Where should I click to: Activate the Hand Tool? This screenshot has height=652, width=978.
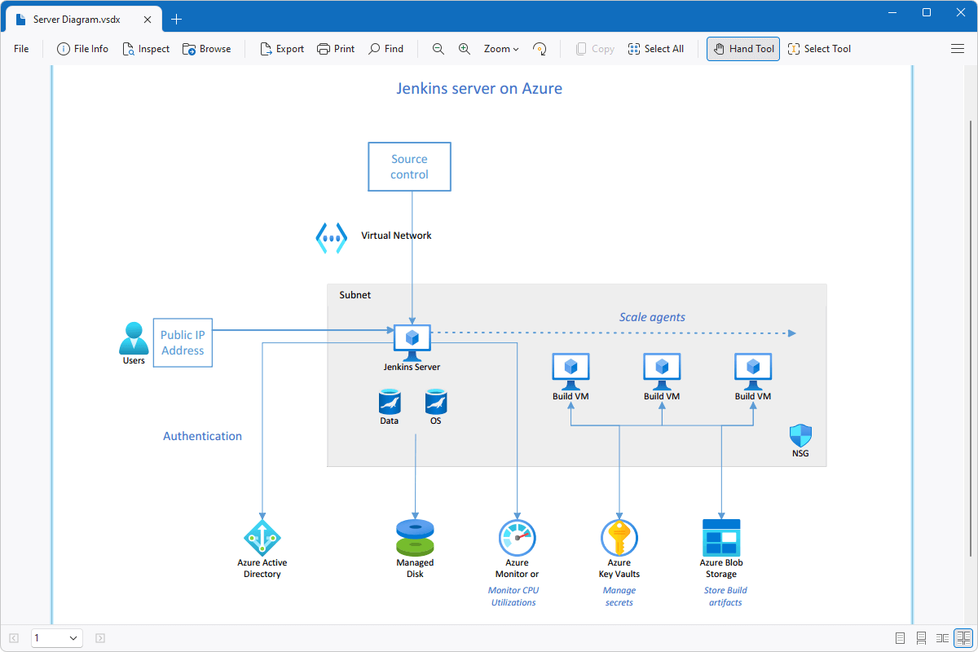point(743,49)
